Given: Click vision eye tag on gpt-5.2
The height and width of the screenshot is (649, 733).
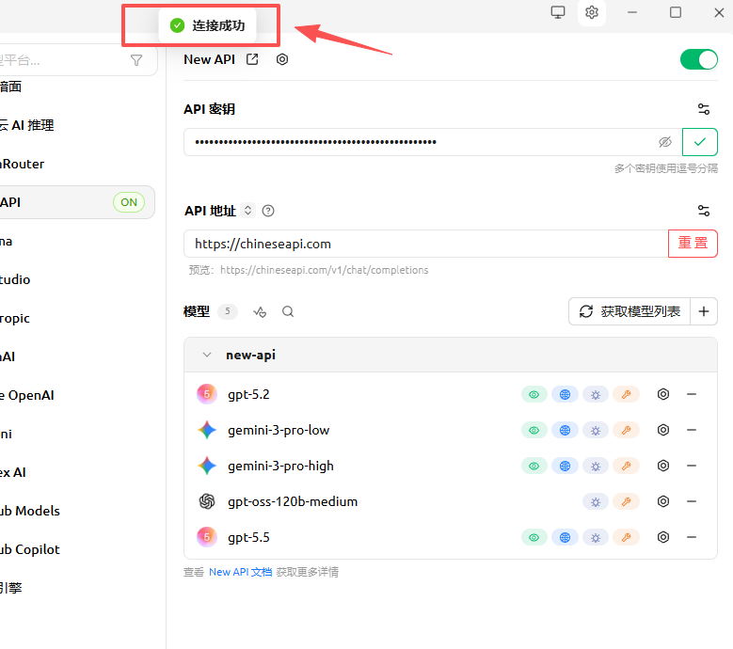Looking at the screenshot, I should click(x=534, y=395).
